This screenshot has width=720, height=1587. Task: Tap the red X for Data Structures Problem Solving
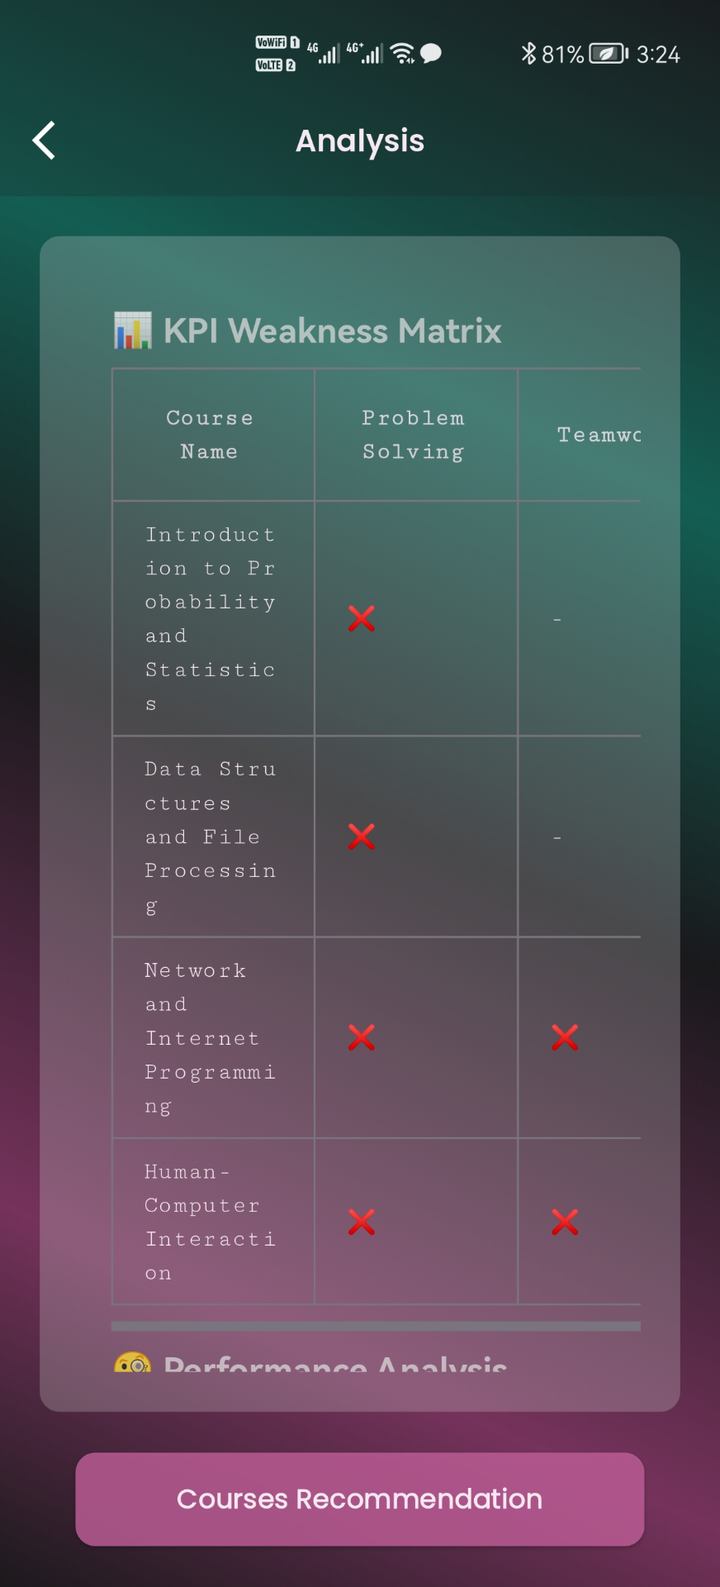pyautogui.click(x=362, y=836)
